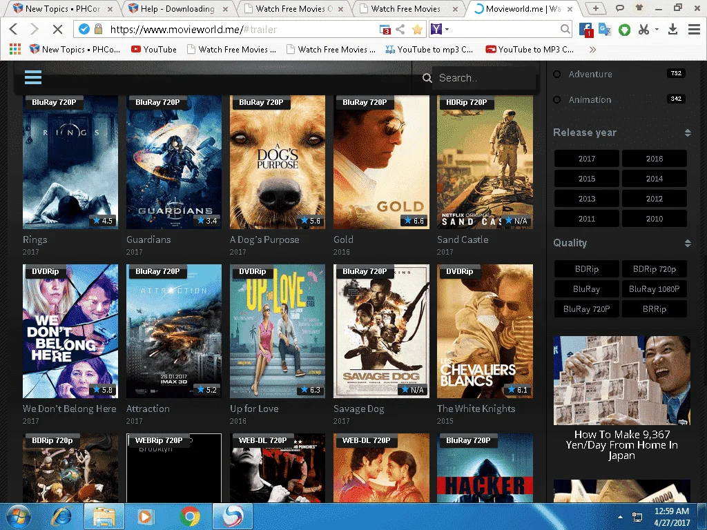Filter by release year 2013

pos(587,199)
